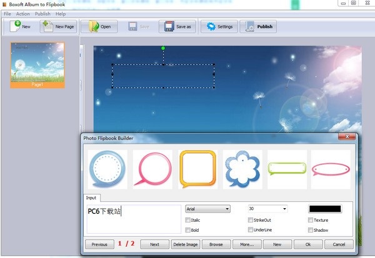Click the New project toolbar icon
The image size is (375, 258).
click(x=20, y=26)
